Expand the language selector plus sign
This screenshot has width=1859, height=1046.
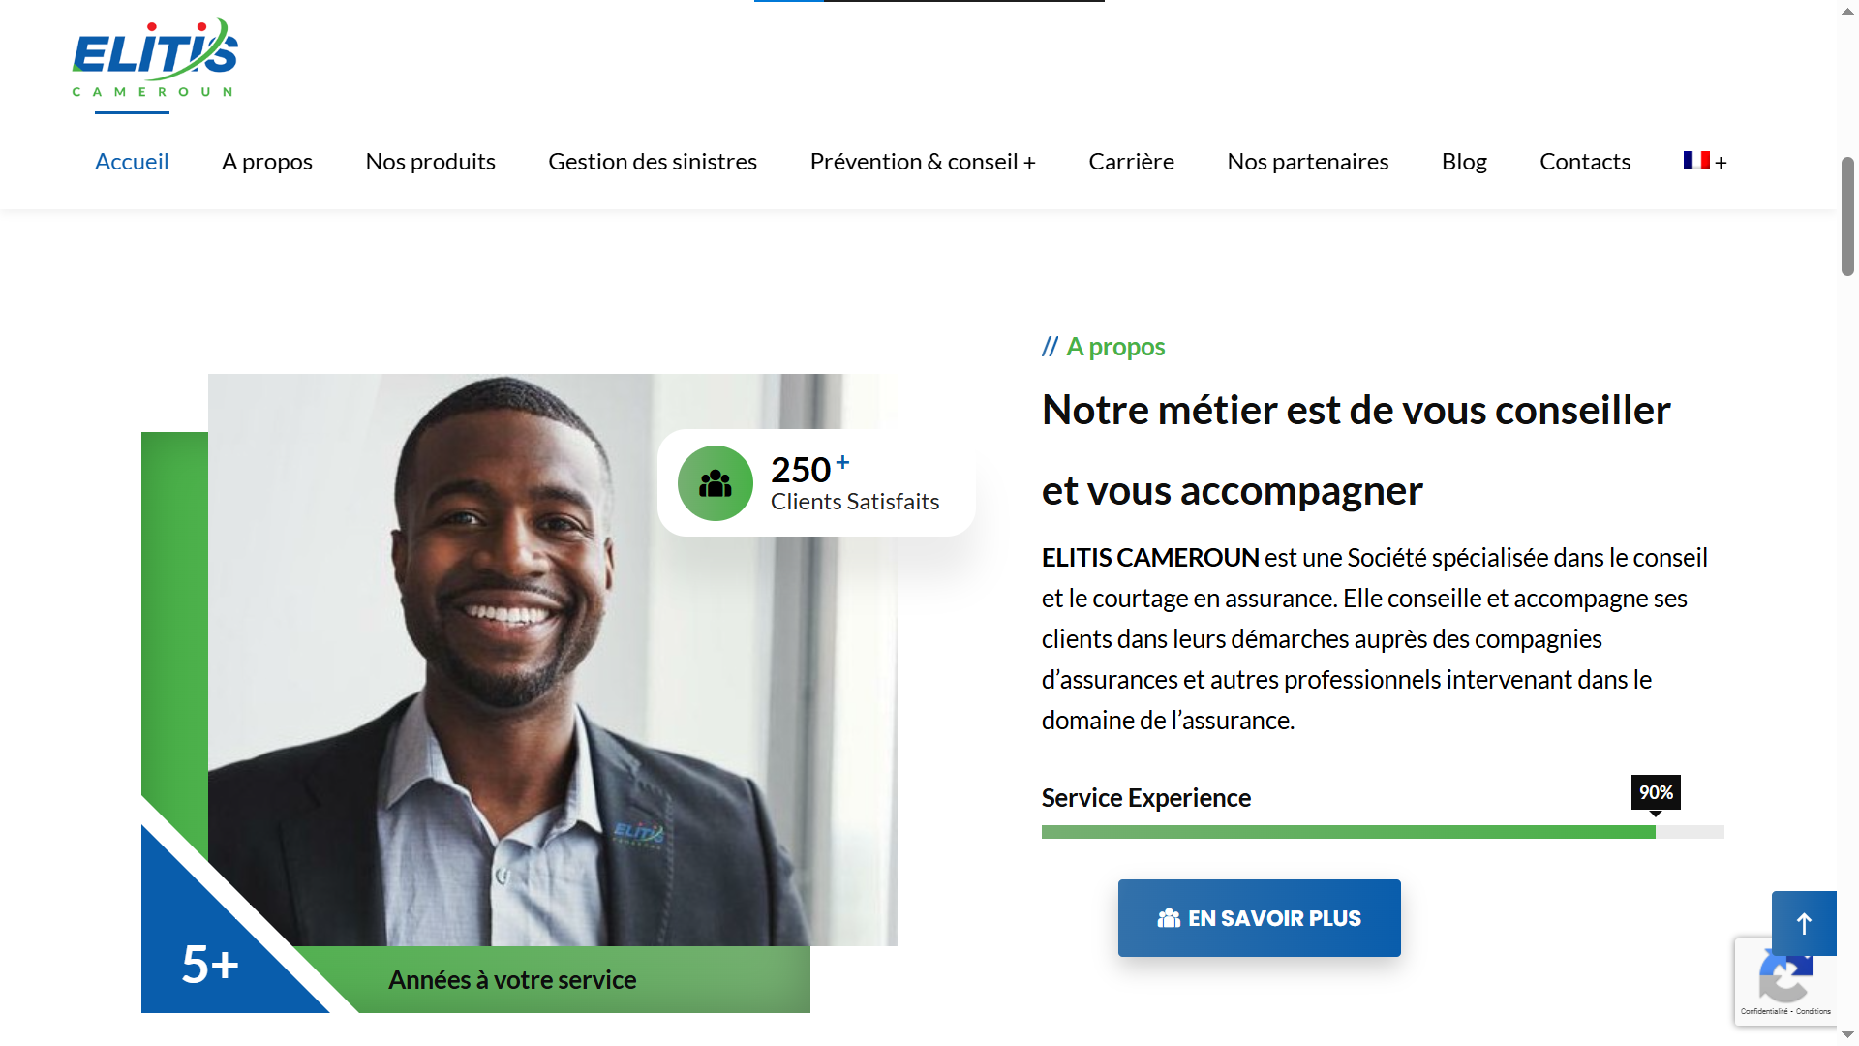(x=1721, y=163)
